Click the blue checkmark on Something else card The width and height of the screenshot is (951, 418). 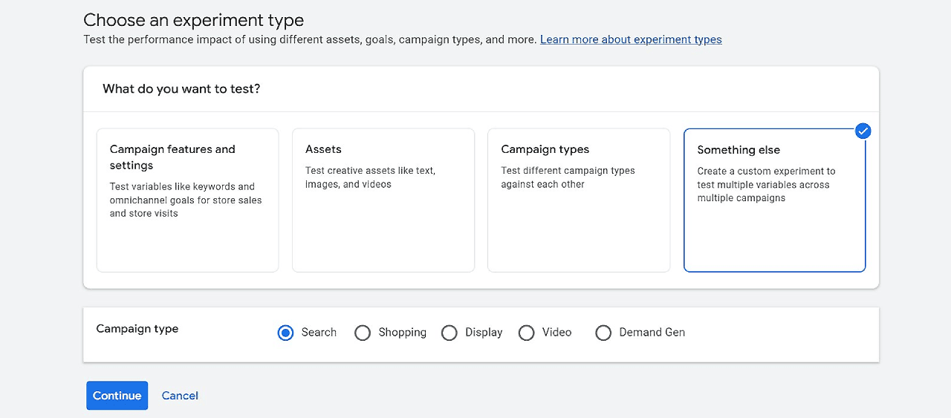[863, 131]
